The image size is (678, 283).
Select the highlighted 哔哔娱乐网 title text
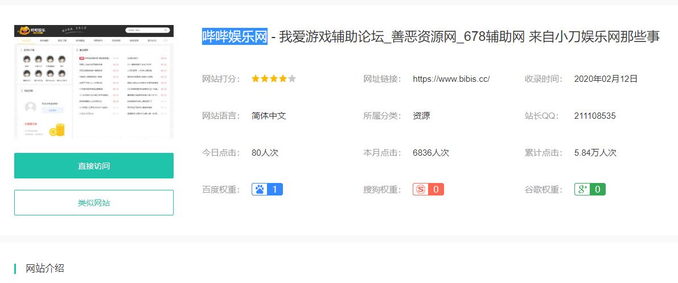pos(235,37)
